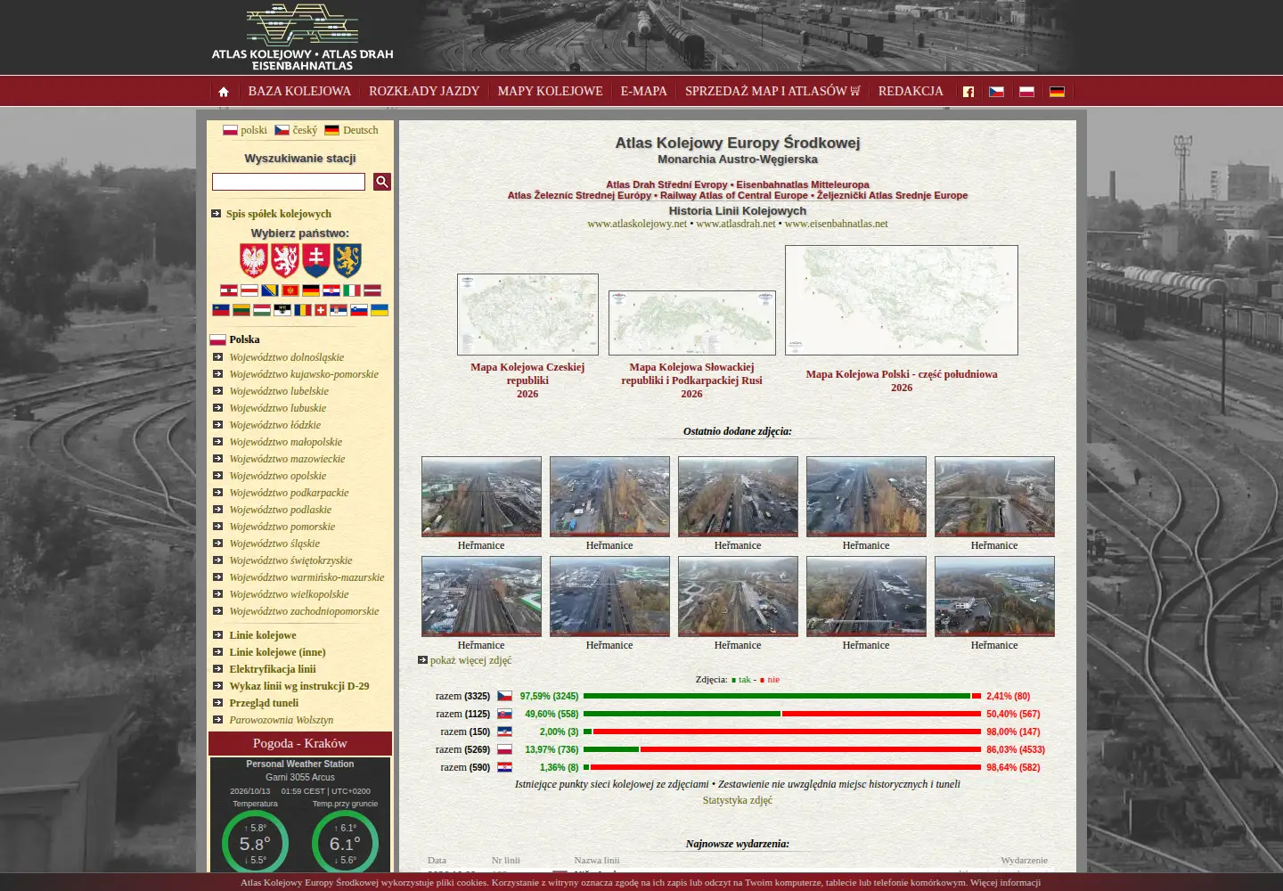Pick the Switzerland flag in country list
1283x891 pixels.
point(321,310)
